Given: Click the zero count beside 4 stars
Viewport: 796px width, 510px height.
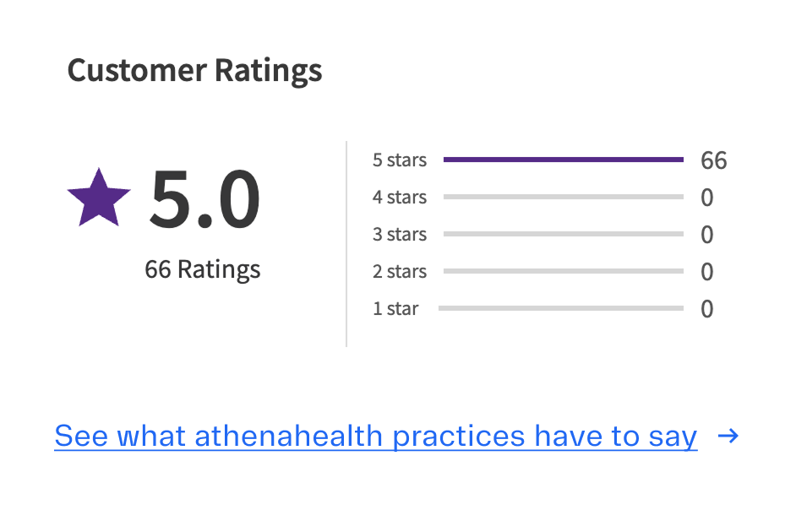Looking at the screenshot, I should [x=707, y=197].
